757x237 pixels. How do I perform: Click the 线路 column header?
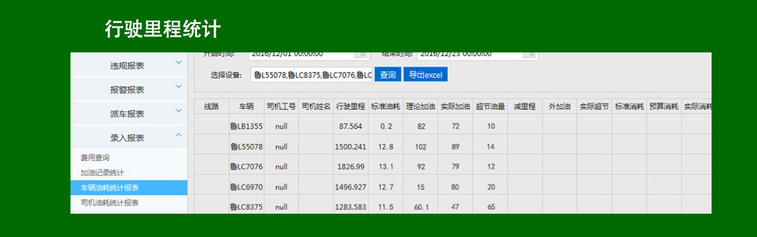click(x=212, y=107)
